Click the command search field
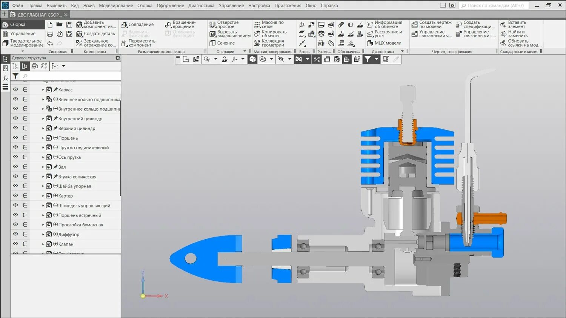Image resolution: width=566 pixels, height=318 pixels. click(494, 6)
